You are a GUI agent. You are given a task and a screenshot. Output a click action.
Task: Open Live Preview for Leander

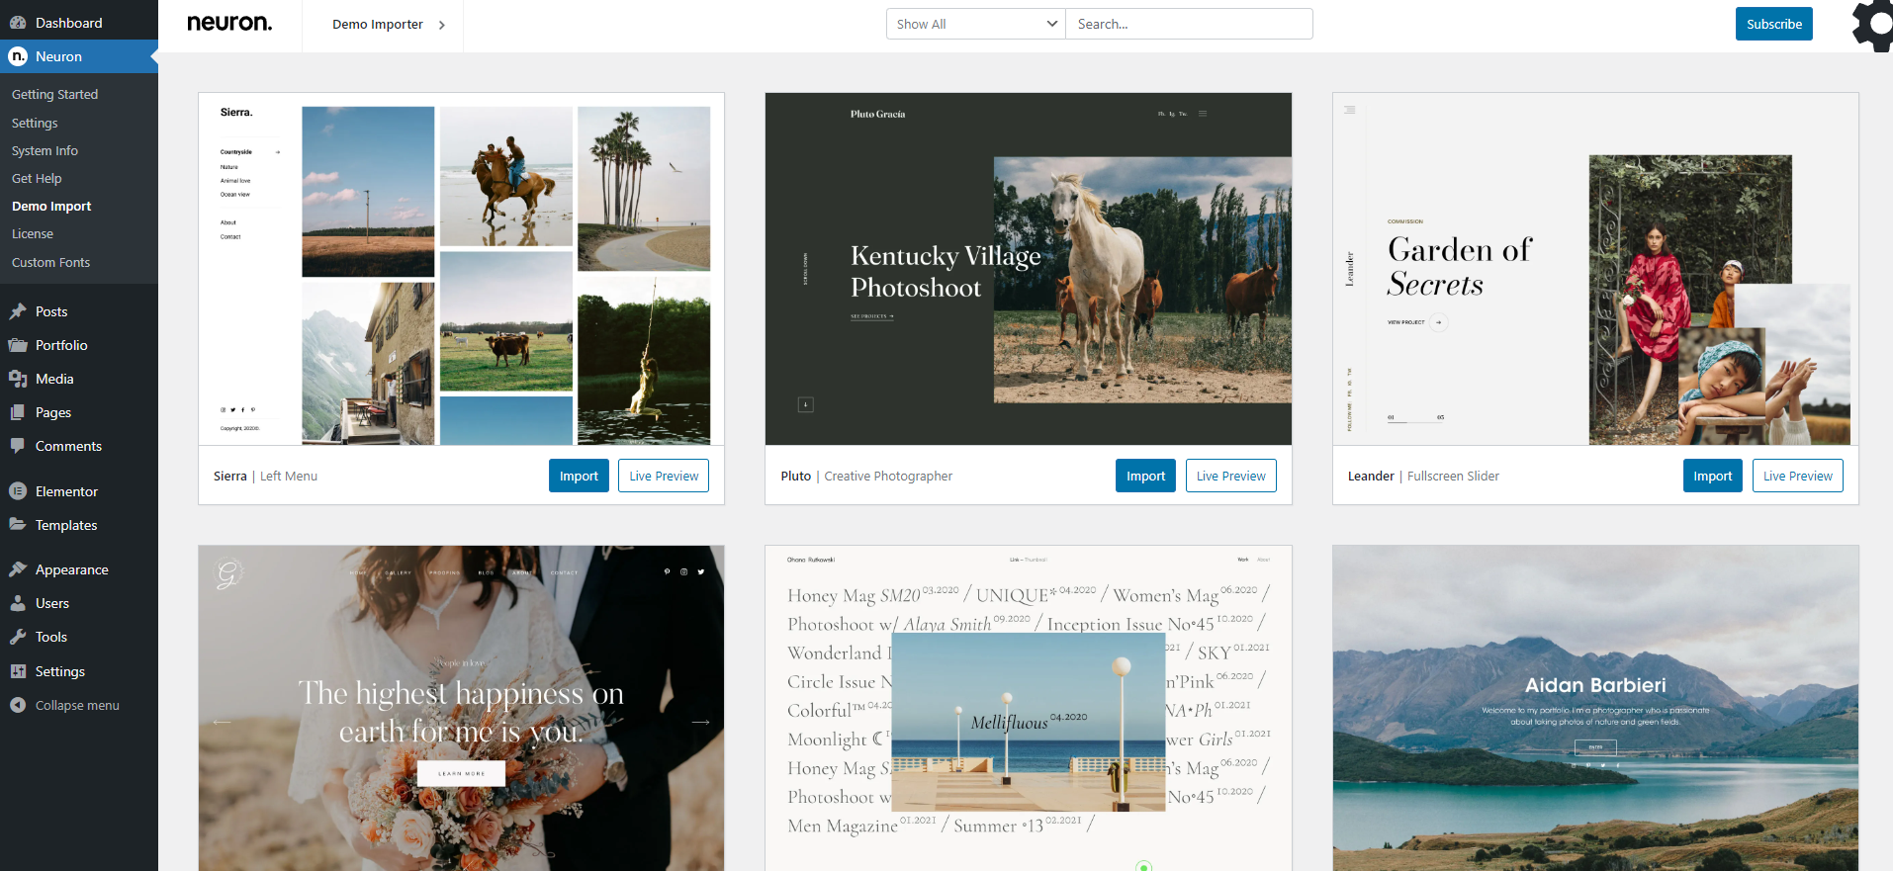coord(1797,476)
